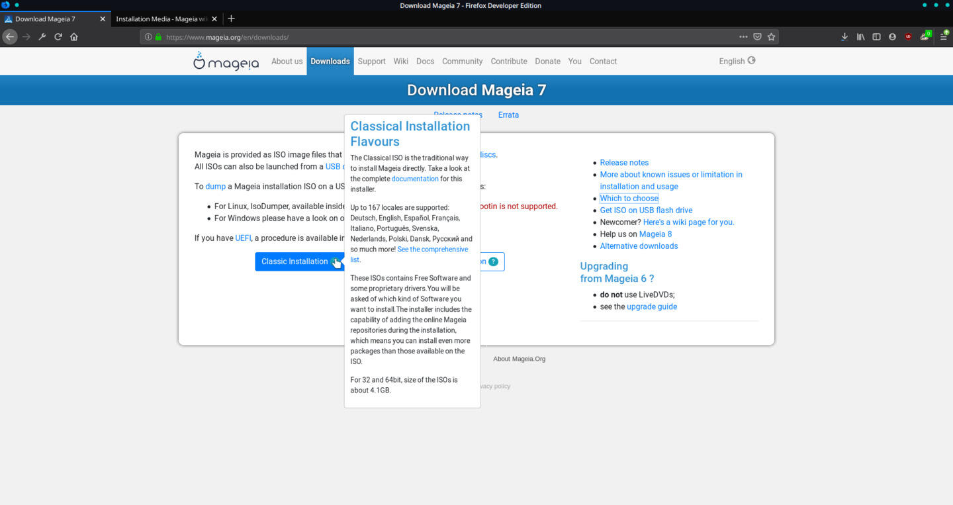The height and width of the screenshot is (505, 953).
Task: Open page actions three-dots menu
Action: (743, 37)
